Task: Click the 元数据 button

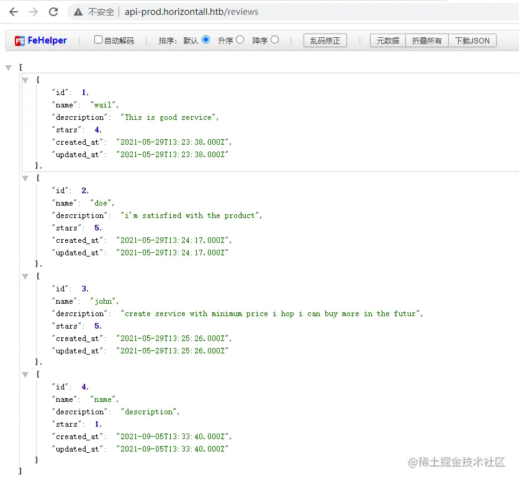Action: tap(387, 41)
